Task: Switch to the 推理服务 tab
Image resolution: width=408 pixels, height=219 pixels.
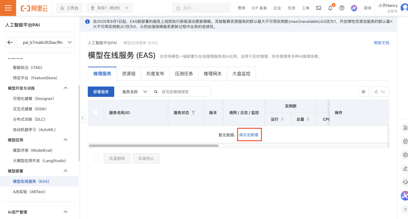Action: [x=102, y=74]
